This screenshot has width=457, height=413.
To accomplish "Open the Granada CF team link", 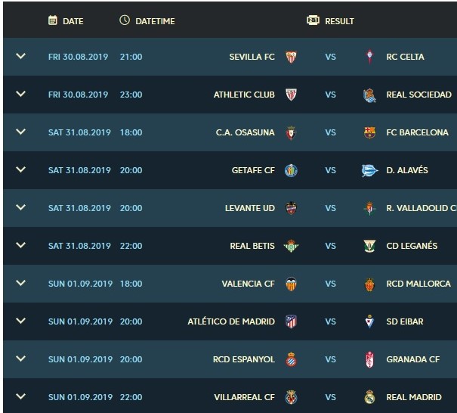I will pos(412,359).
